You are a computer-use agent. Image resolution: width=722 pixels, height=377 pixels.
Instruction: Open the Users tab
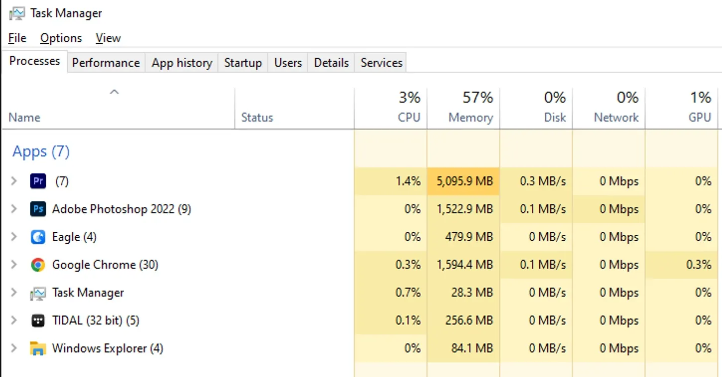coord(288,63)
